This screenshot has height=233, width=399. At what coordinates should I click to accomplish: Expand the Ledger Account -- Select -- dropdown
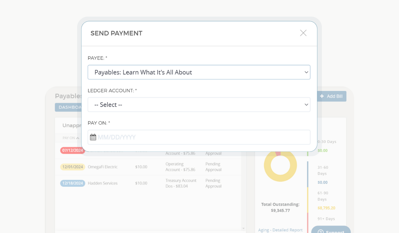pyautogui.click(x=199, y=105)
